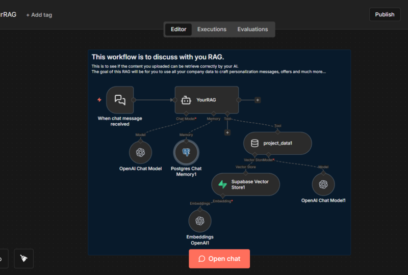Click the red trigger lightning bolt icon
408x275 pixels.
(x=99, y=100)
